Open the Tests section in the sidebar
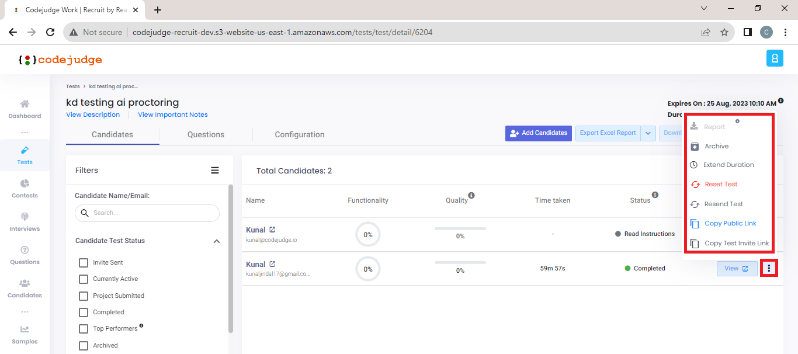The height and width of the screenshot is (354, 798). [x=24, y=155]
